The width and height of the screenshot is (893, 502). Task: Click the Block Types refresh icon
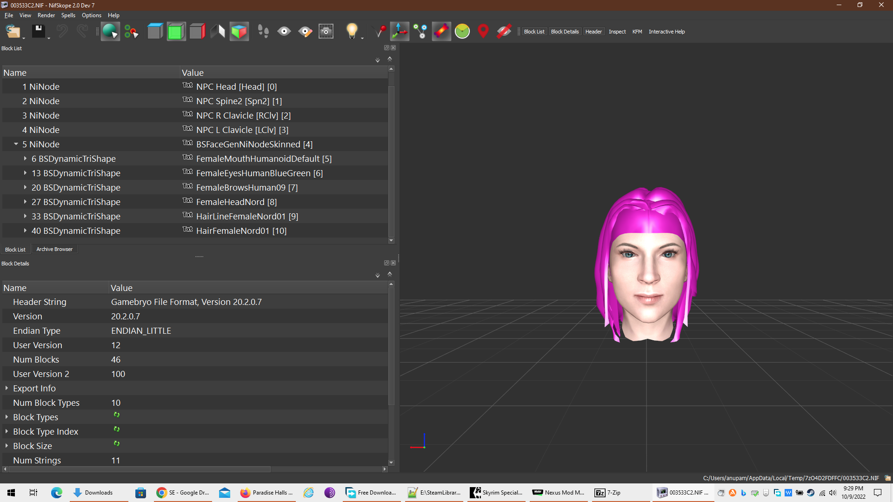point(117,415)
